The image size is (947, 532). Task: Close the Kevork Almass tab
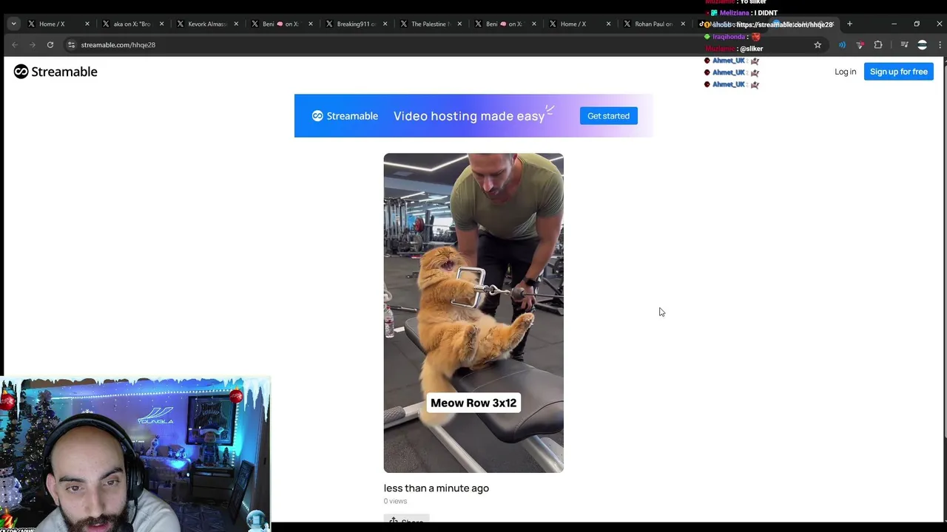coord(236,24)
